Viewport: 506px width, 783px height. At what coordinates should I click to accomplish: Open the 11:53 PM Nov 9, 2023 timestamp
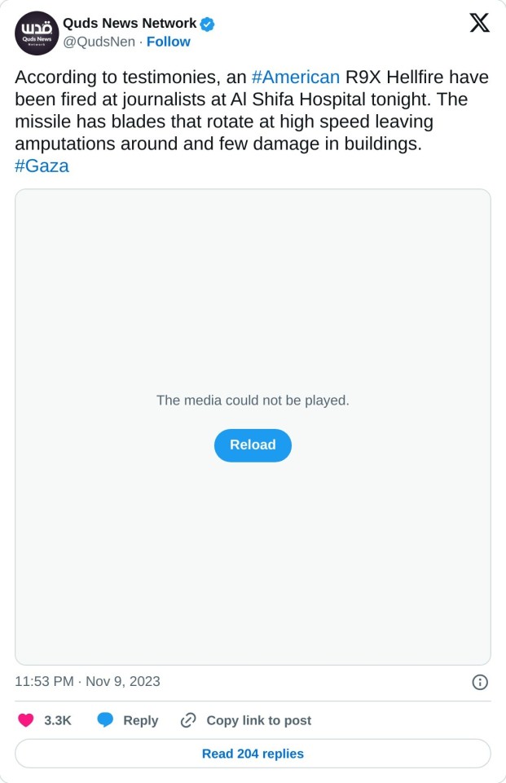88,681
